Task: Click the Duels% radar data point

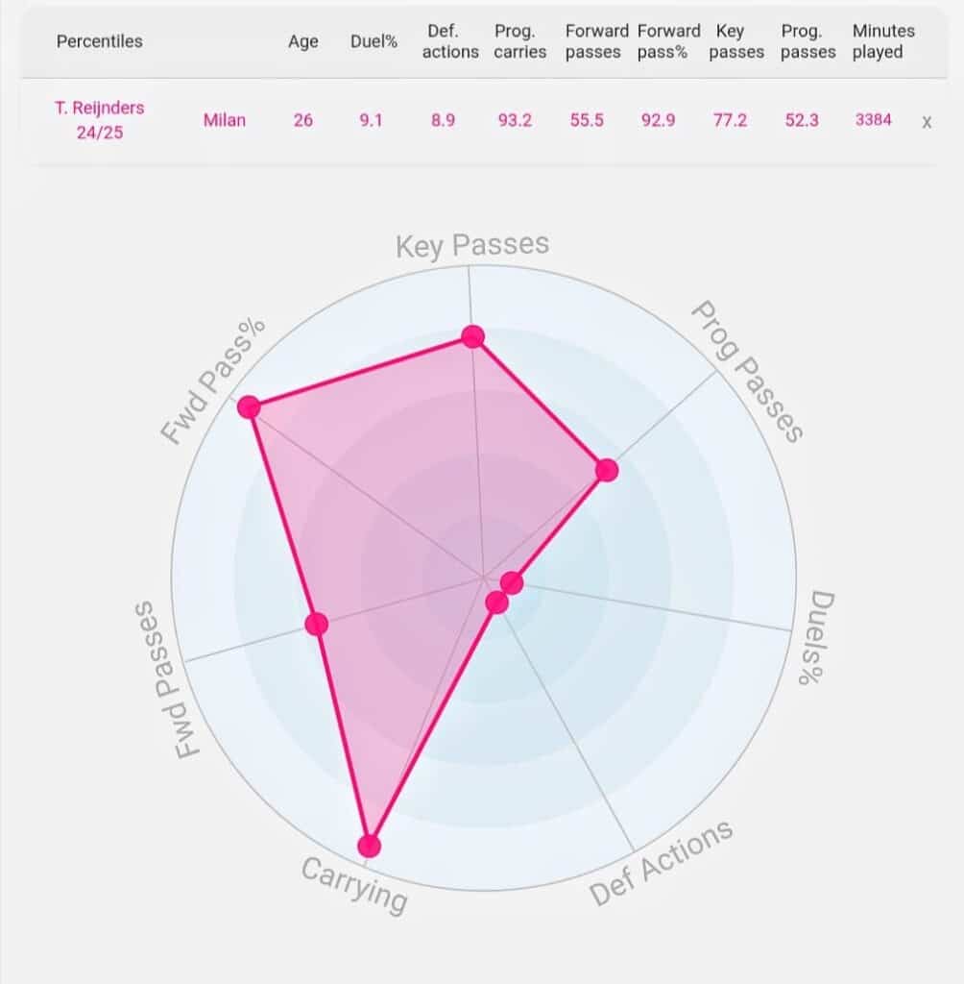Action: click(512, 583)
